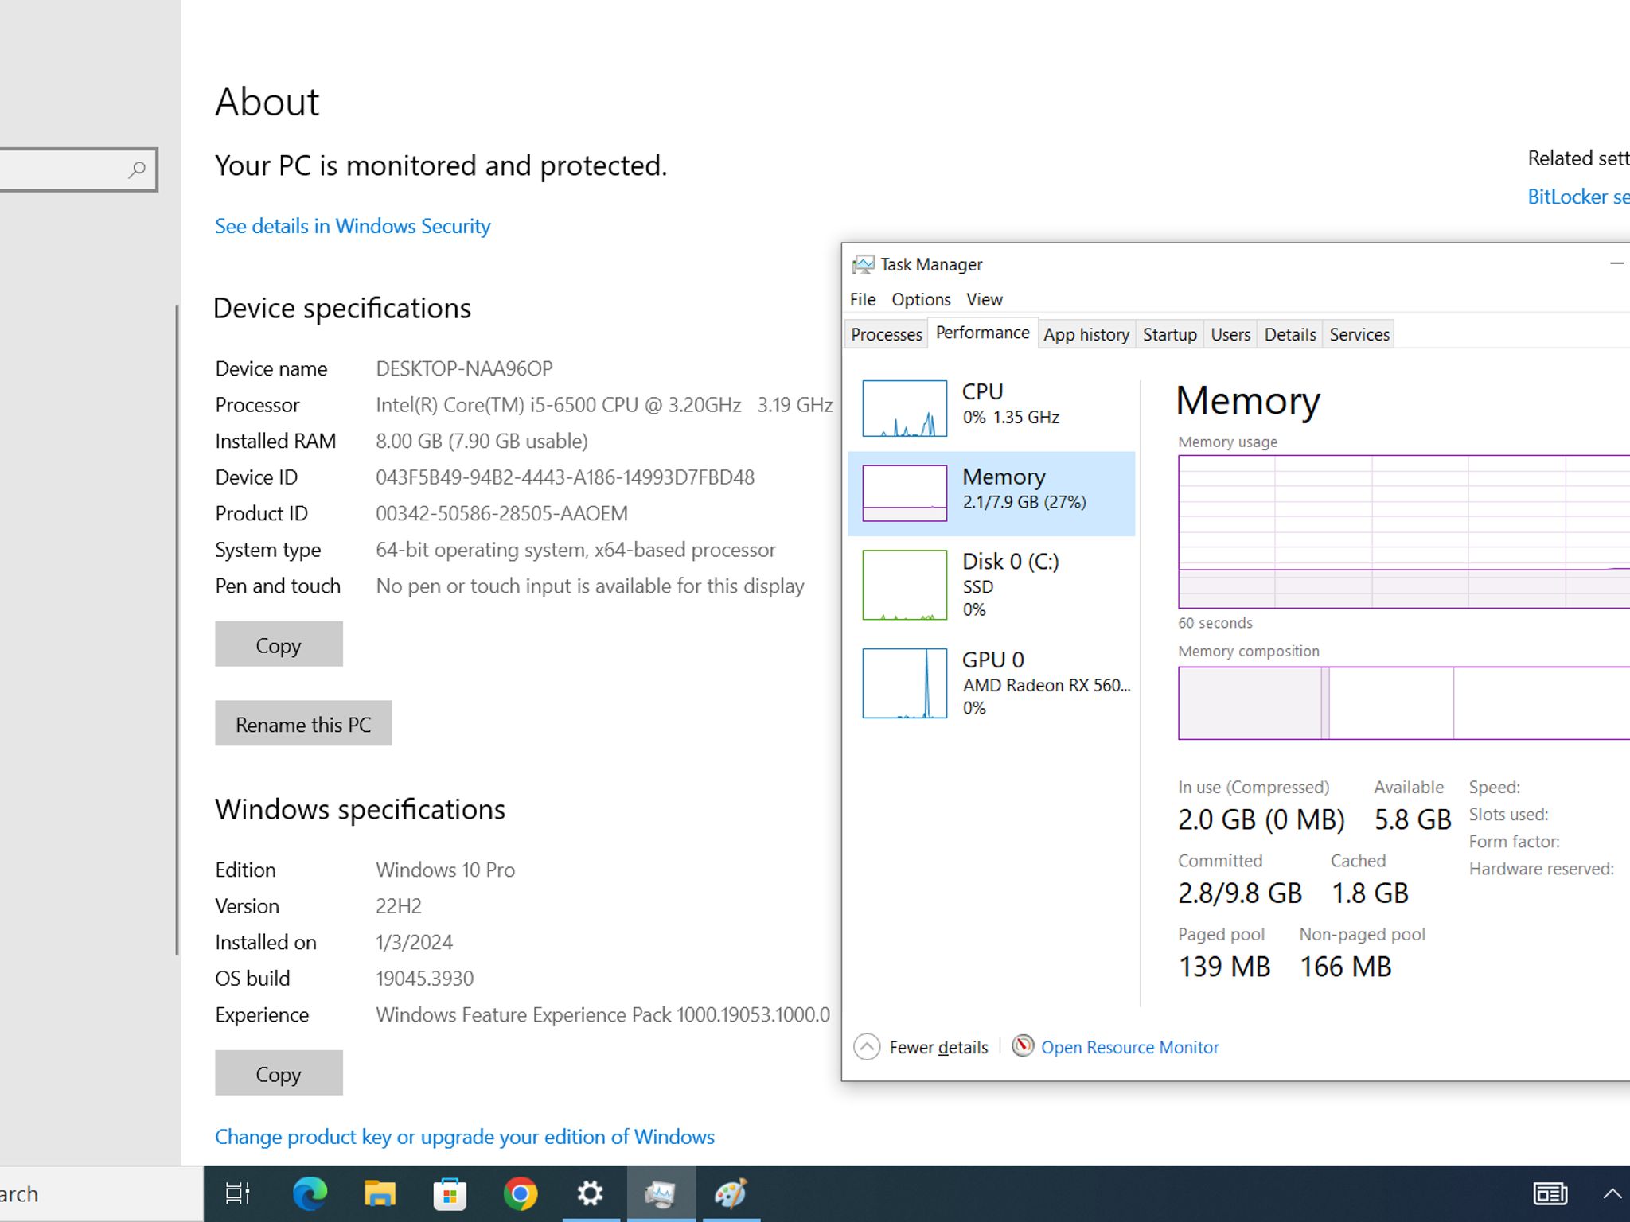Switch to the Users tab
Image resolution: width=1630 pixels, height=1222 pixels.
point(1230,334)
